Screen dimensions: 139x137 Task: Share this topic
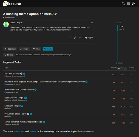(x=24, y=49)
